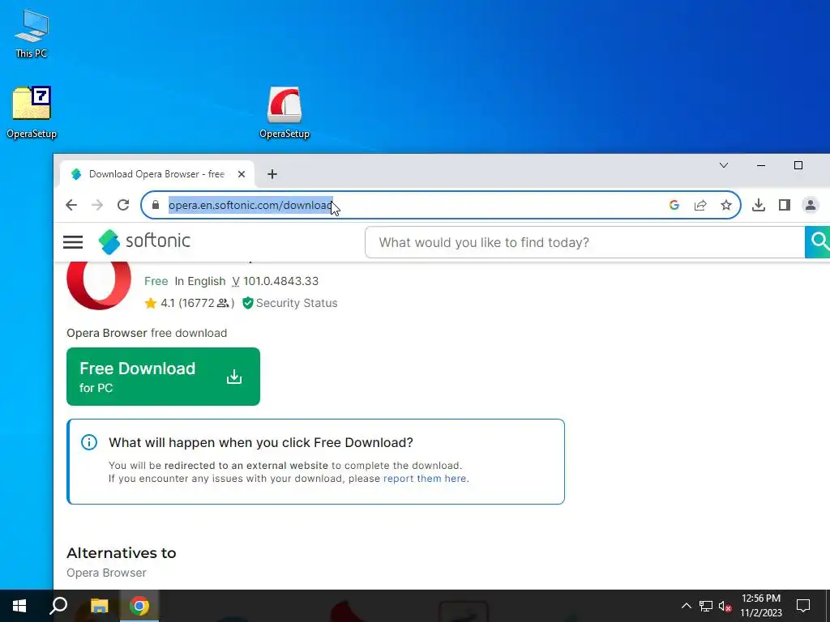Select the Download Opera Browser tab
This screenshot has width=830, height=622.
[156, 174]
